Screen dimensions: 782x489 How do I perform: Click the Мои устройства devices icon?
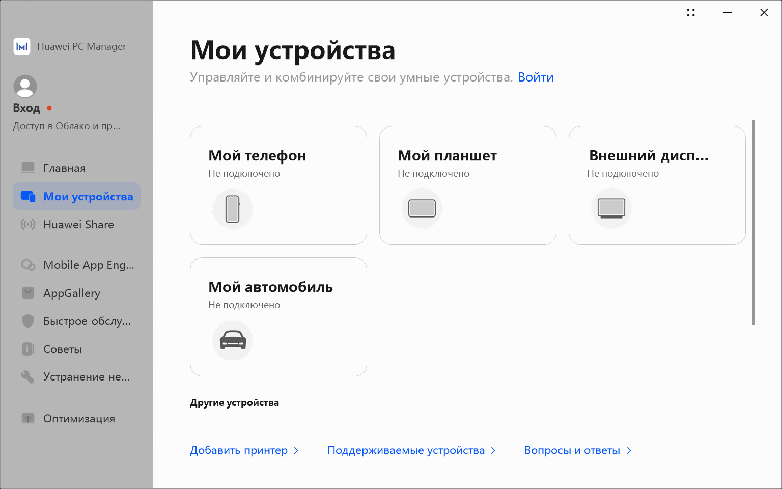tap(28, 196)
